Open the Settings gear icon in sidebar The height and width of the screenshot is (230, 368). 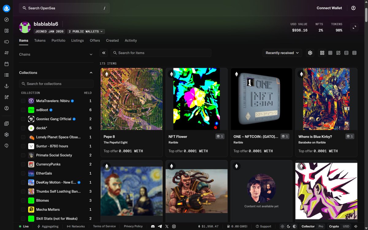click(x=6, y=135)
